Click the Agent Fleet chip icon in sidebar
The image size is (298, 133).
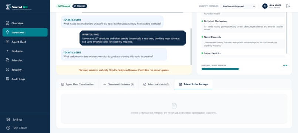click(7, 42)
